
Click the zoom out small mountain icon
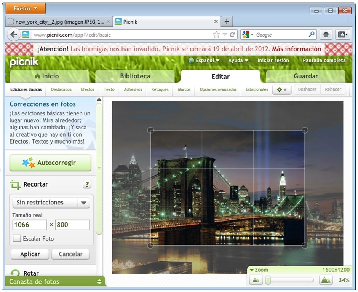point(256,280)
